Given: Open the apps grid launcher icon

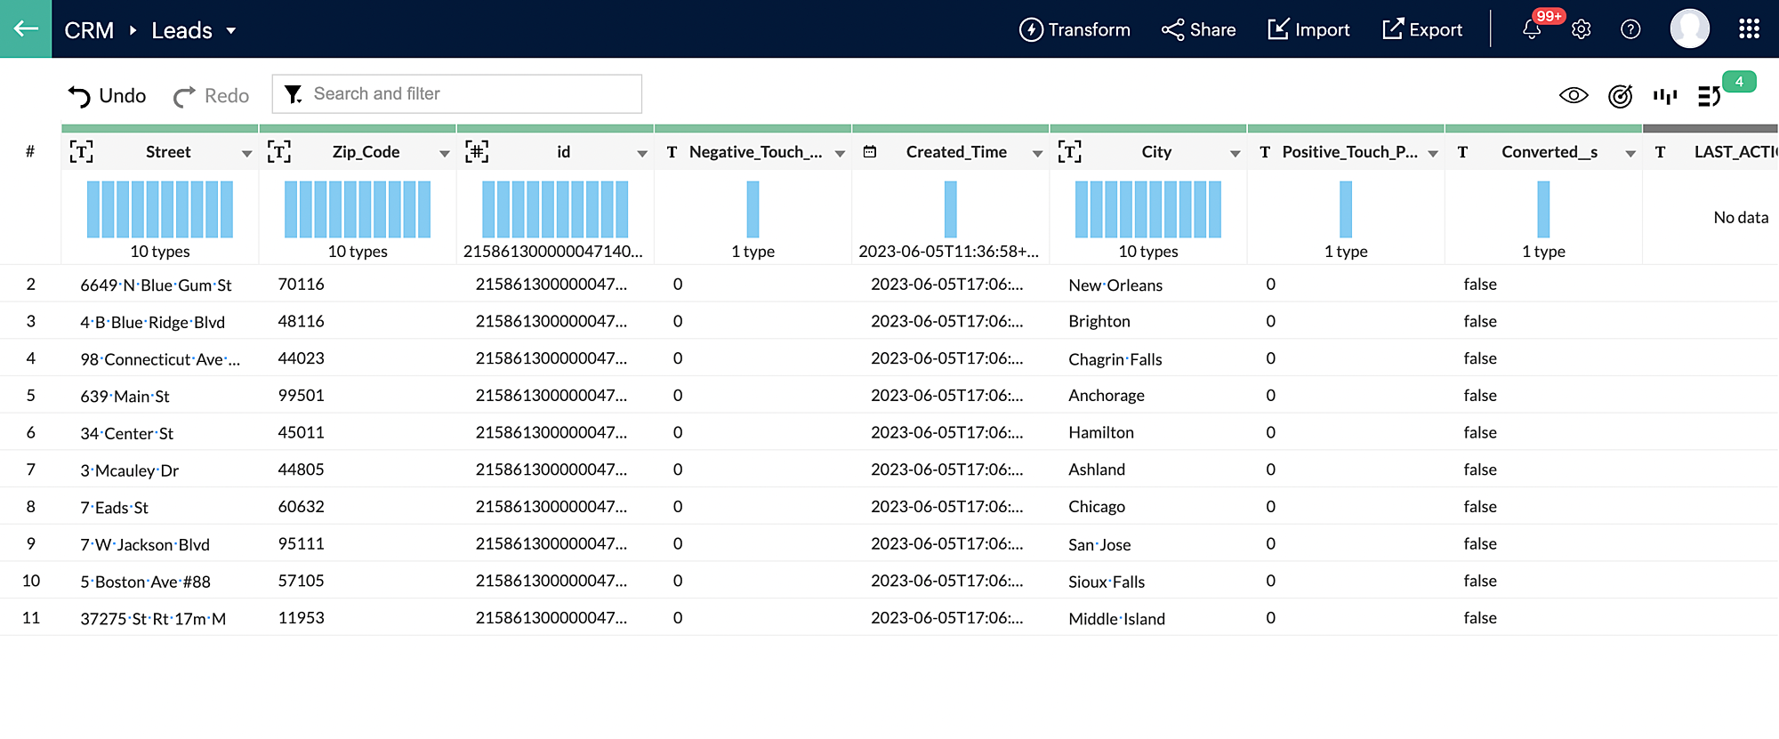Looking at the screenshot, I should point(1749,29).
